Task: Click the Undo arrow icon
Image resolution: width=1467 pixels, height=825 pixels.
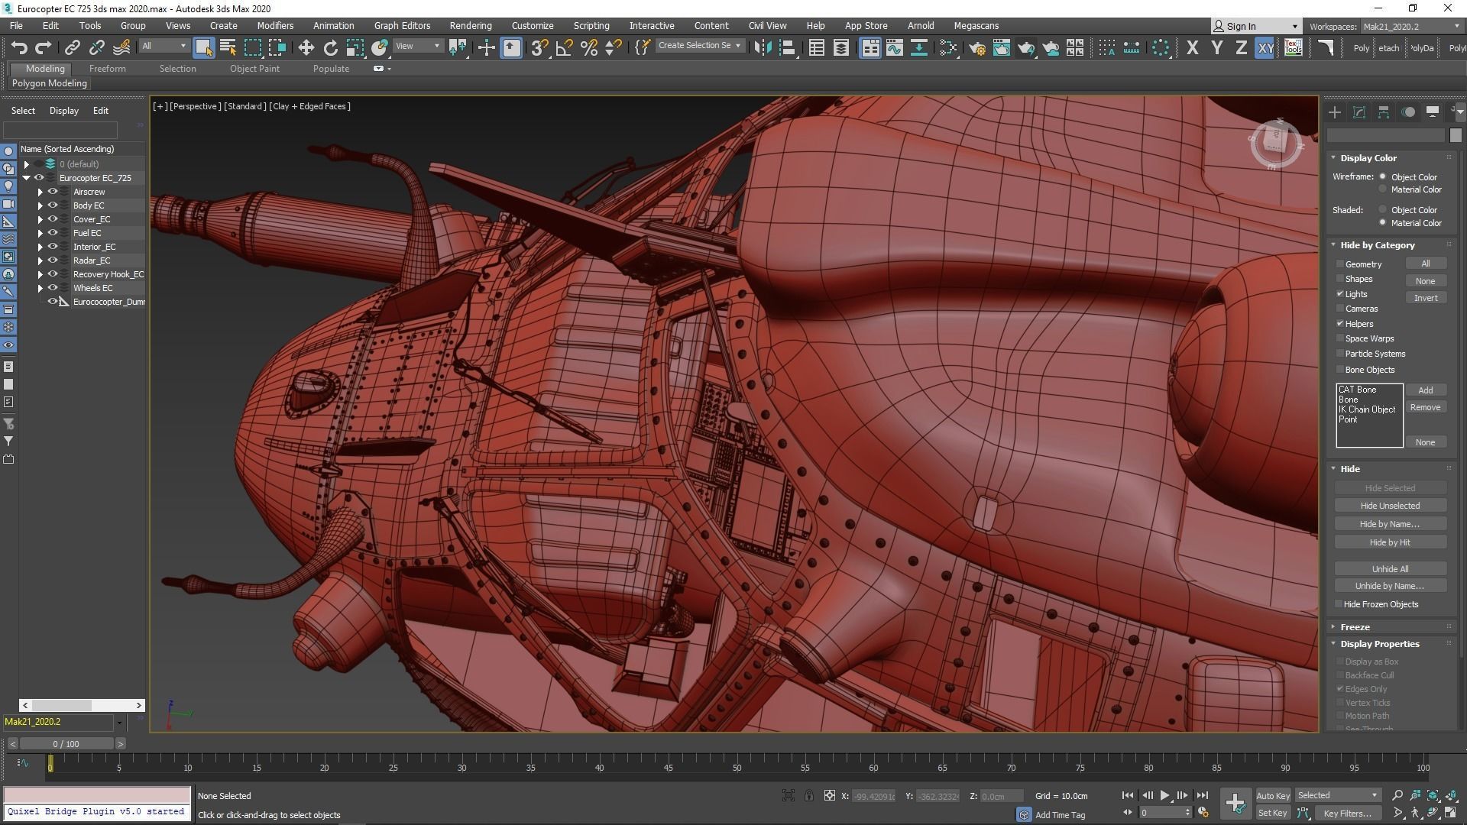Action: coord(18,47)
